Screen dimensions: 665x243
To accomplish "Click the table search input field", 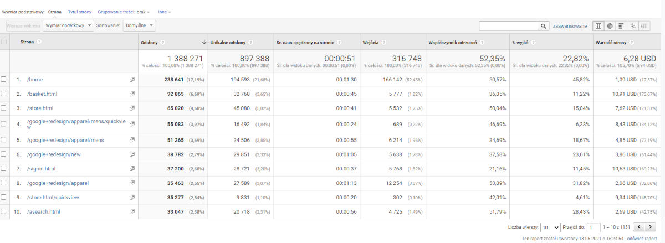I will coord(508,26).
